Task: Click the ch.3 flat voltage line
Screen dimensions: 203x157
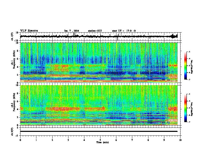Action: (x=99, y=131)
